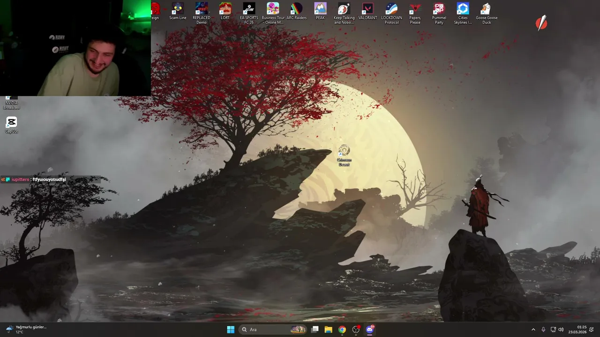Open the Papers, Please shortcut
The width and height of the screenshot is (600, 337).
[x=415, y=14]
